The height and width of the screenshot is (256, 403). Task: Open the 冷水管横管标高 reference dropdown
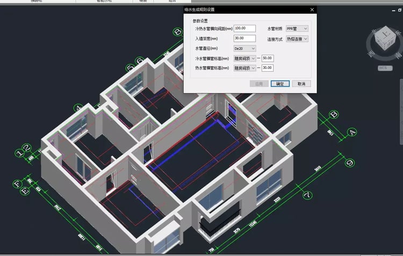click(x=253, y=58)
